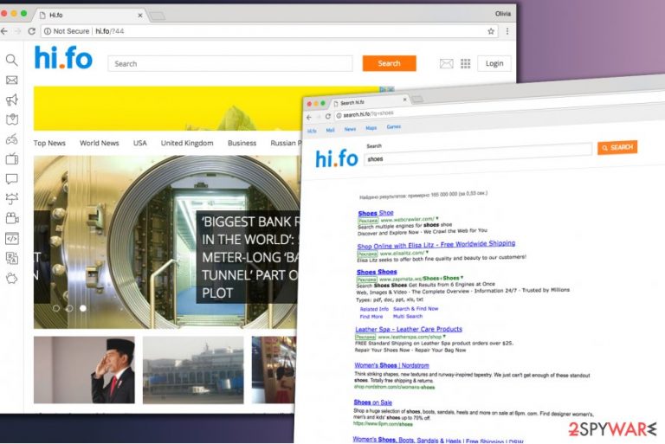Viewport: 665px width, 444px height.
Task: Open the mail envelope icon in left sidebar
Action: pyautogui.click(x=12, y=80)
